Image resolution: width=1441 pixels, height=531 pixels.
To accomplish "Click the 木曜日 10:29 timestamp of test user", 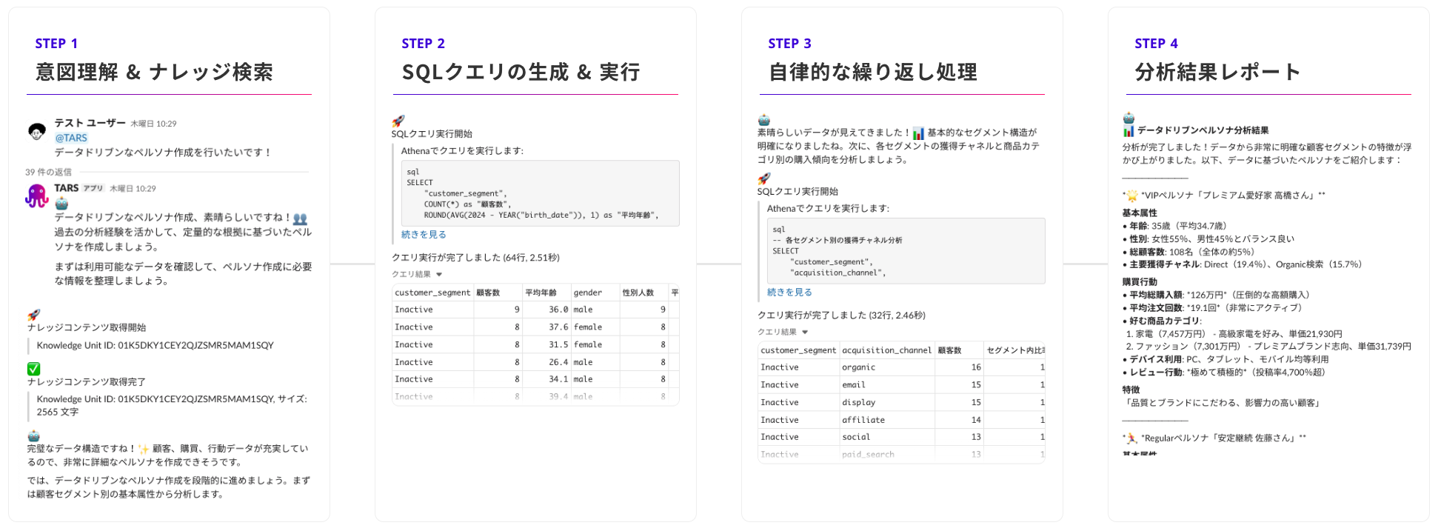I will (x=153, y=124).
